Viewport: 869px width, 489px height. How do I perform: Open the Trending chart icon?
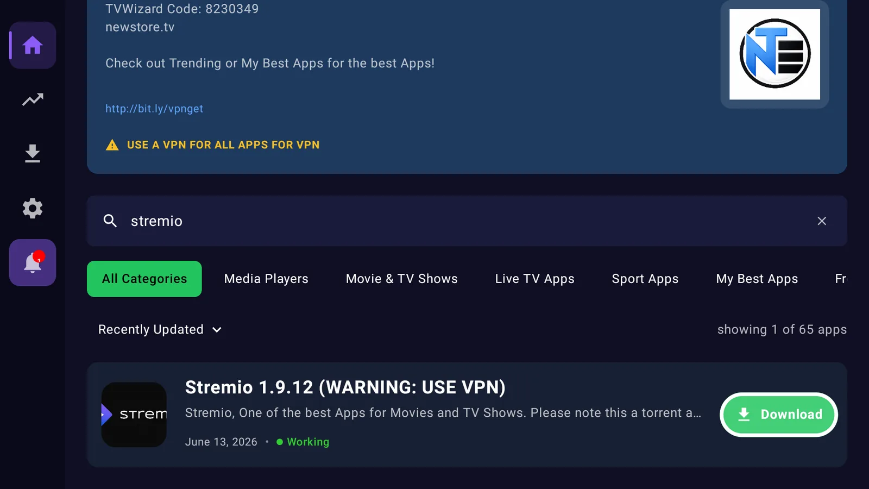[x=33, y=99]
